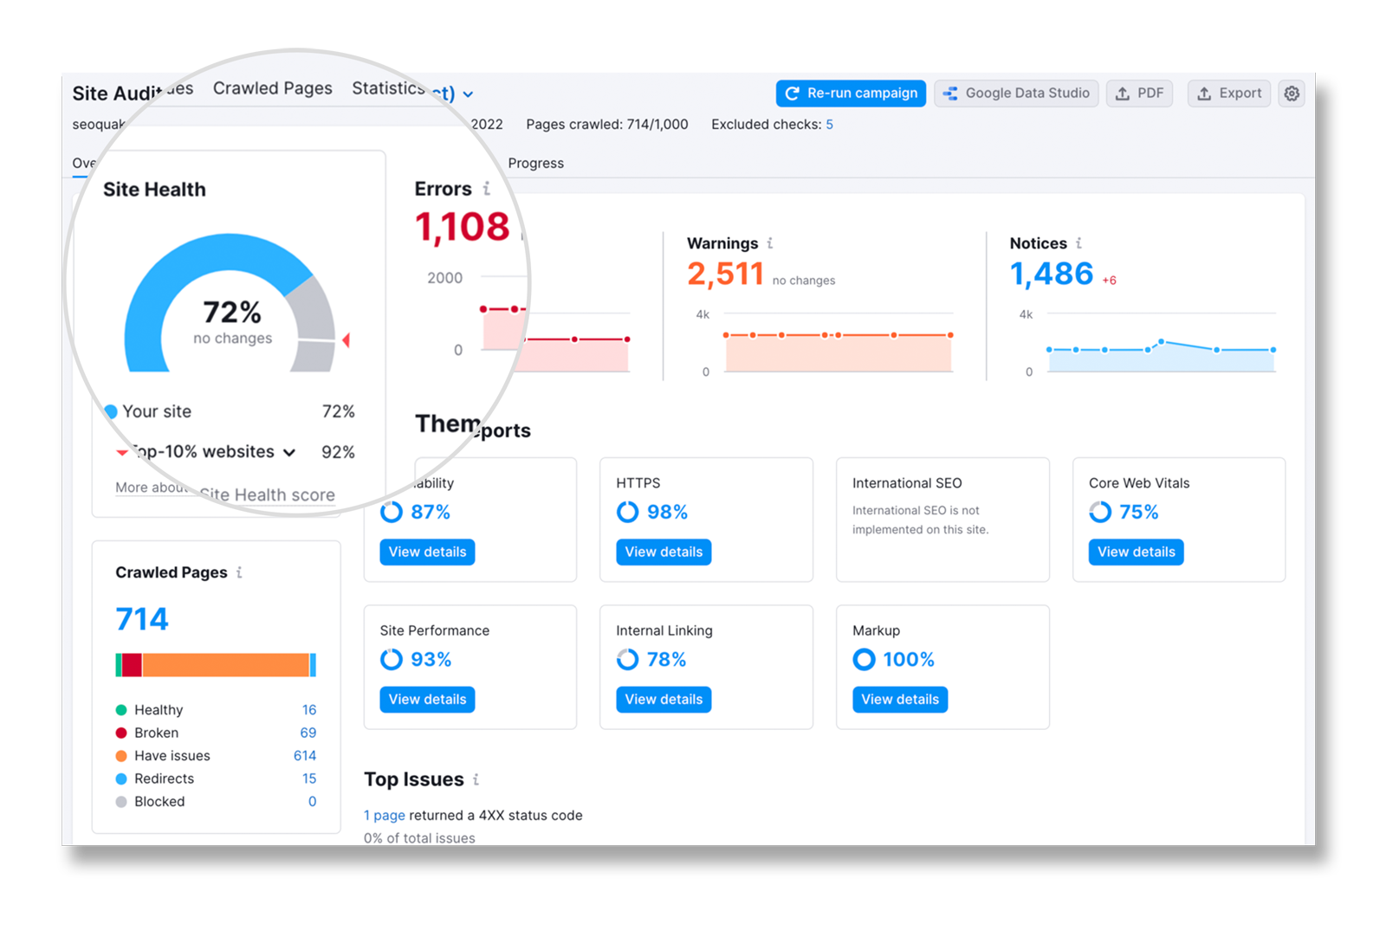
Task: Click the Crawled Pages info icon
Action: tap(239, 572)
